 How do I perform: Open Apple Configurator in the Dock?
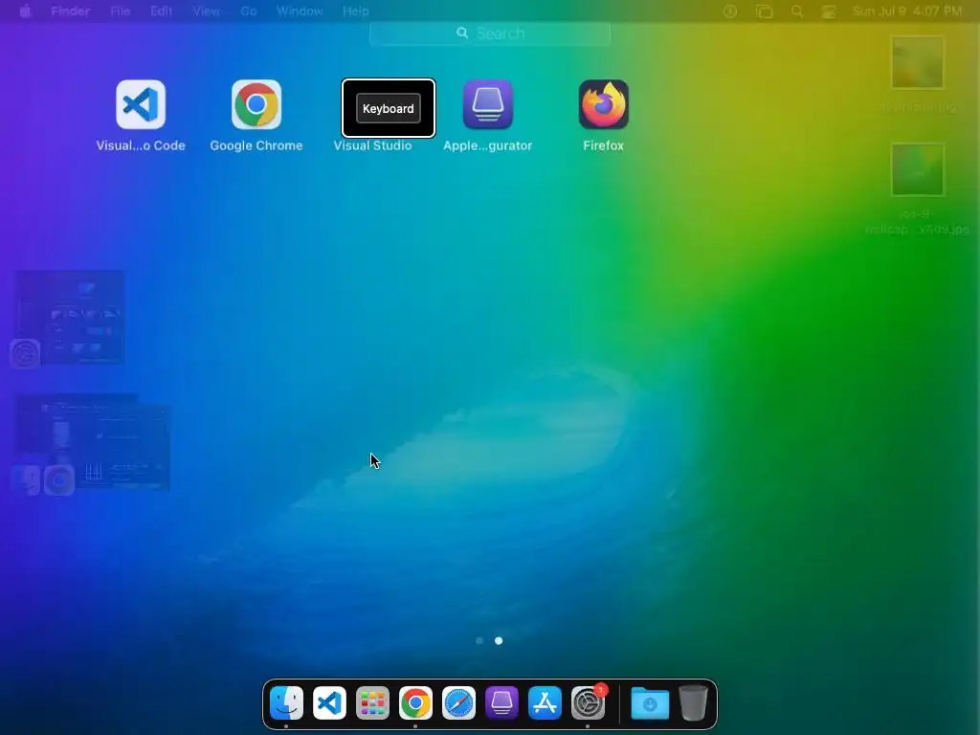tap(501, 703)
